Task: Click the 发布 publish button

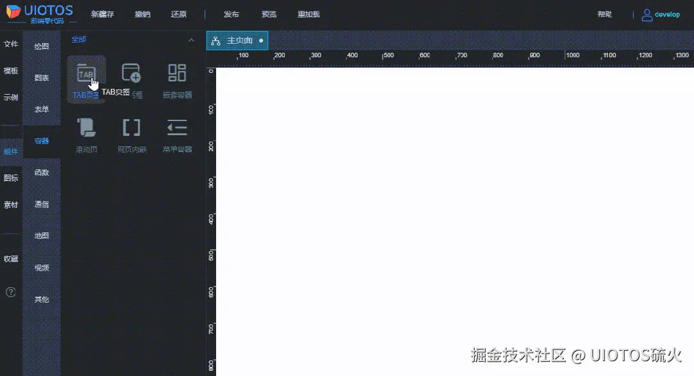Action: click(231, 14)
